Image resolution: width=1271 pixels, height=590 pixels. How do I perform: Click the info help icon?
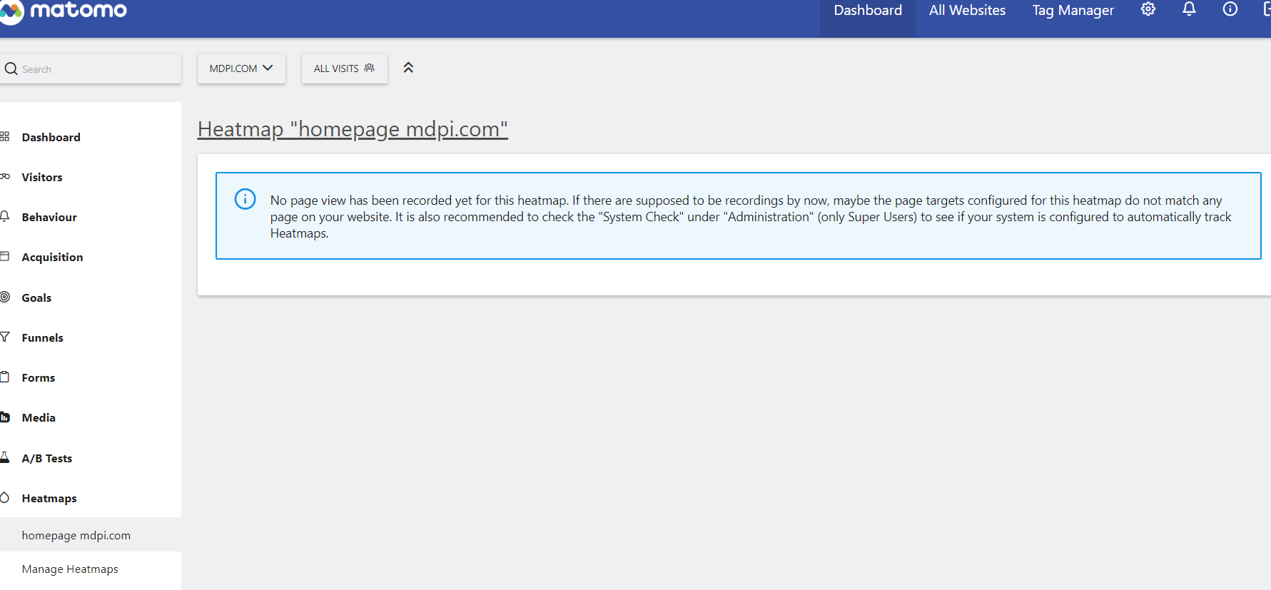(1230, 9)
